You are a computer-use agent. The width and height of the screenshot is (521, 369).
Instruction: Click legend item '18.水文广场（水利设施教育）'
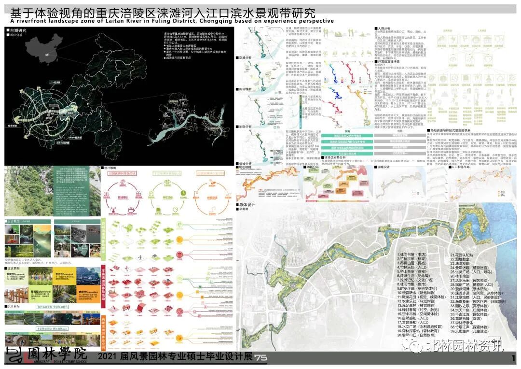tap(420, 327)
